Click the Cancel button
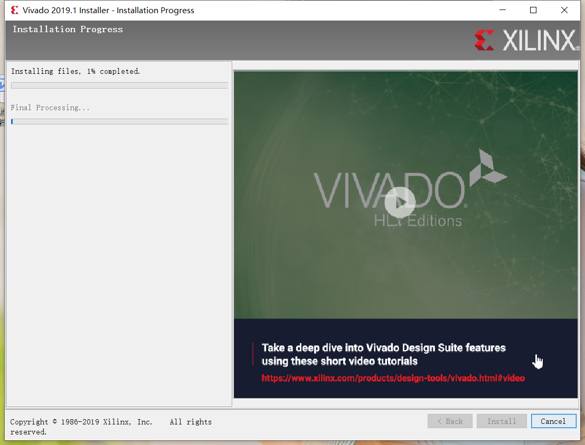585x445 pixels. [x=553, y=421]
